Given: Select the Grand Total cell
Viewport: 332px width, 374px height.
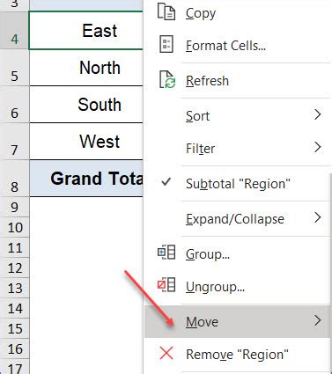Looking at the screenshot, I should coord(86,179).
